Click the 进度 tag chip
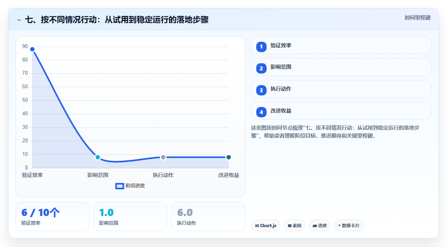Screen dimensions: 447x247 click(x=320, y=226)
